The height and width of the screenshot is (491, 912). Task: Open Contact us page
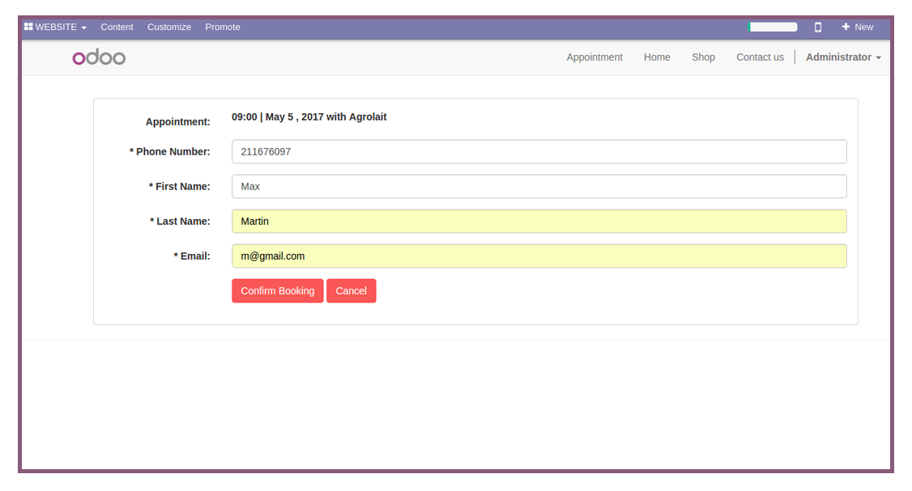pos(760,57)
